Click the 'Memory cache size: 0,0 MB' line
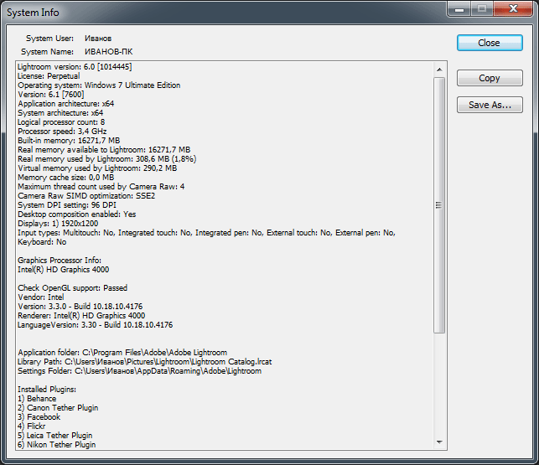The width and height of the screenshot is (539, 465). pyautogui.click(x=65, y=178)
